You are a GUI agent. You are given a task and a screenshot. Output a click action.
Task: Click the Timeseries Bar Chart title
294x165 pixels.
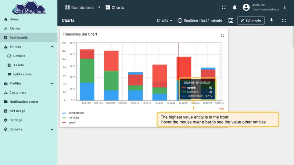point(80,34)
